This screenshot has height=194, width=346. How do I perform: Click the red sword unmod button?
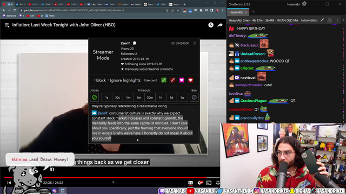point(172,80)
